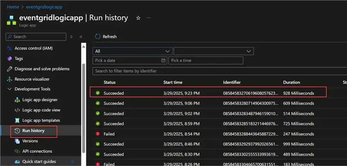Click start time 3/29/2025, 8:59 PM

coord(182,124)
